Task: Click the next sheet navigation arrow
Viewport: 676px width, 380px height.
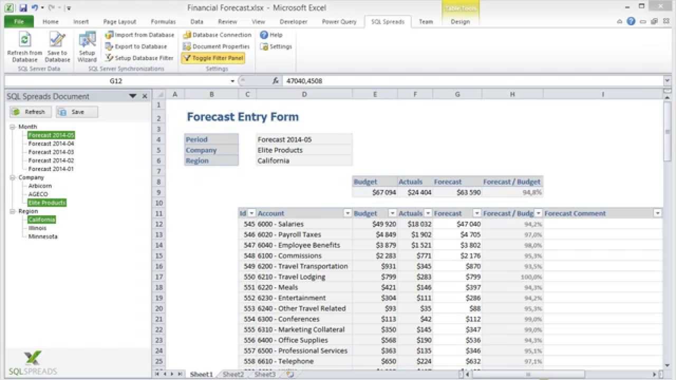Action: point(172,374)
